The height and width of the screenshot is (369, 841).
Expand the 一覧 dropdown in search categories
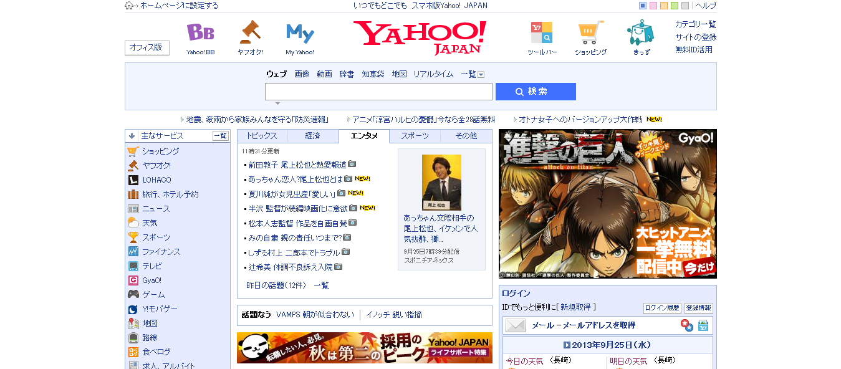click(x=481, y=74)
